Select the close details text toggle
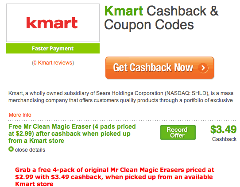240x187 pixels. [x=30, y=150]
